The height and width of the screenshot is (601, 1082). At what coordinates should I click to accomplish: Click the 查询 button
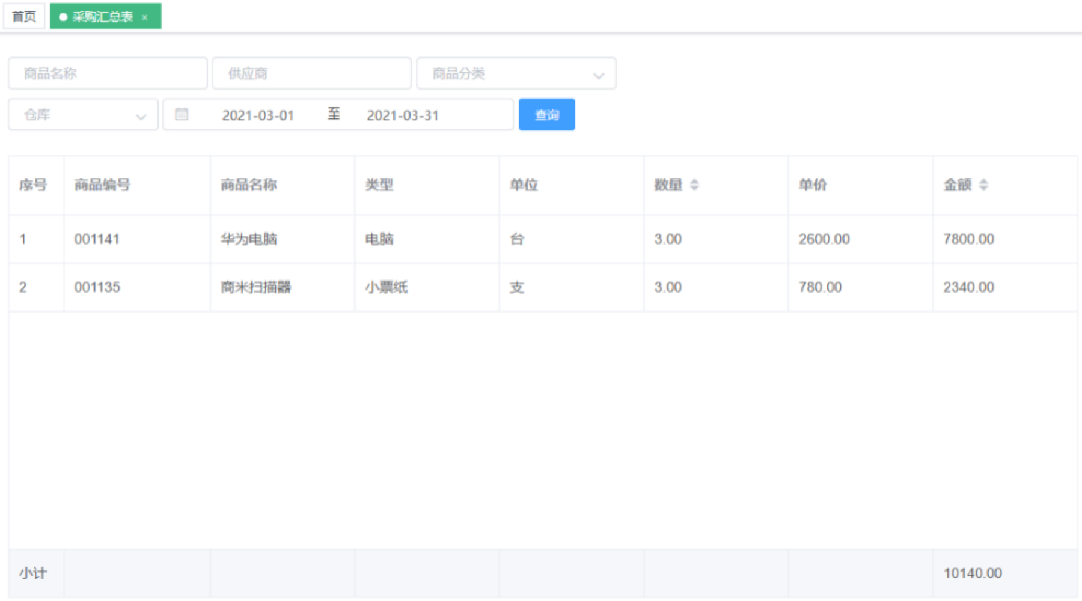coord(547,114)
